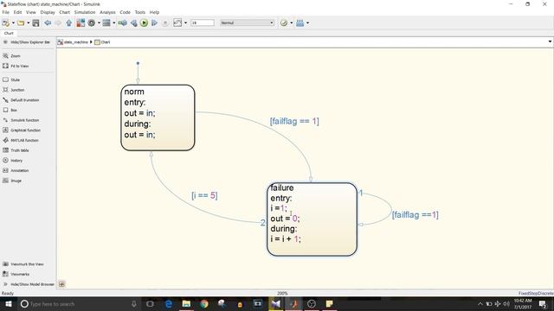Select the Simulink function tool
The width and height of the screenshot is (554, 311).
(x=21, y=120)
